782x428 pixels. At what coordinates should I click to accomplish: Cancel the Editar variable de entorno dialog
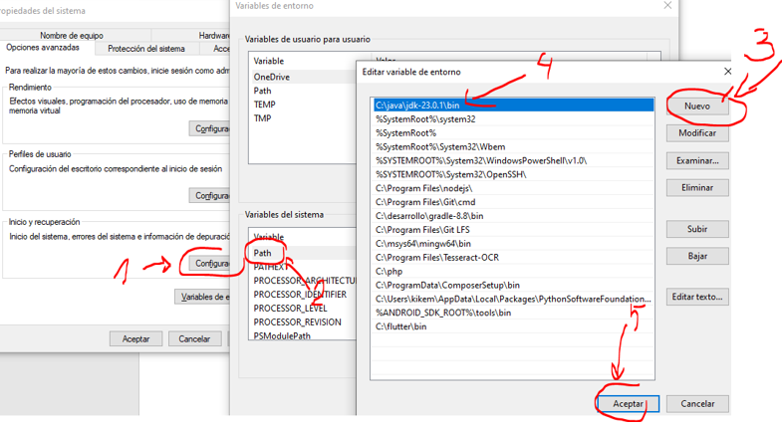click(696, 403)
